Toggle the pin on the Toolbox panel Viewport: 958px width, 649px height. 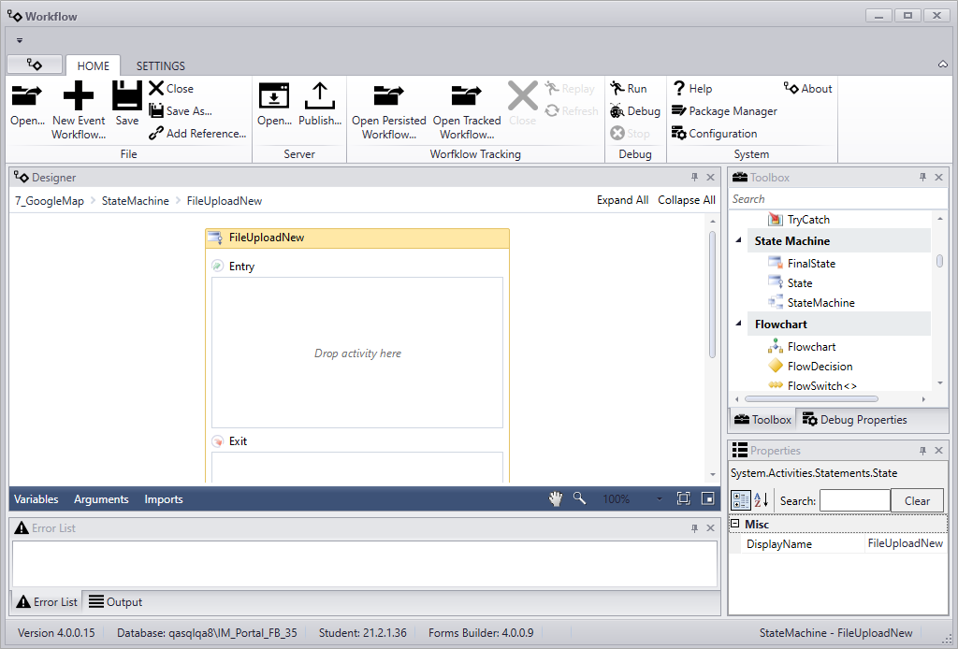click(x=922, y=177)
